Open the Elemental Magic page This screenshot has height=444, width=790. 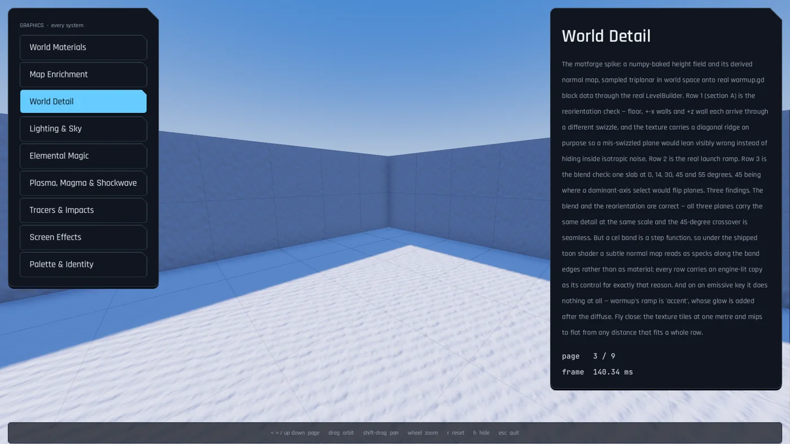tap(84, 156)
